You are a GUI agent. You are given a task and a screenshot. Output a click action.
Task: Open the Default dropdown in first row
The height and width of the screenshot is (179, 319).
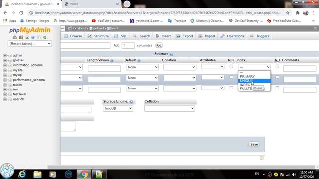142,67
